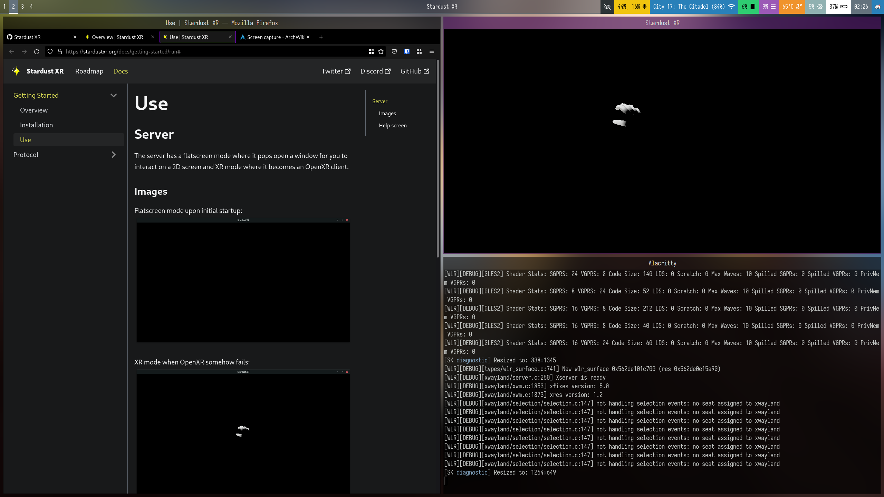Open the Firefox extensions puzzle icon
This screenshot has height=497, width=884.
(x=419, y=51)
